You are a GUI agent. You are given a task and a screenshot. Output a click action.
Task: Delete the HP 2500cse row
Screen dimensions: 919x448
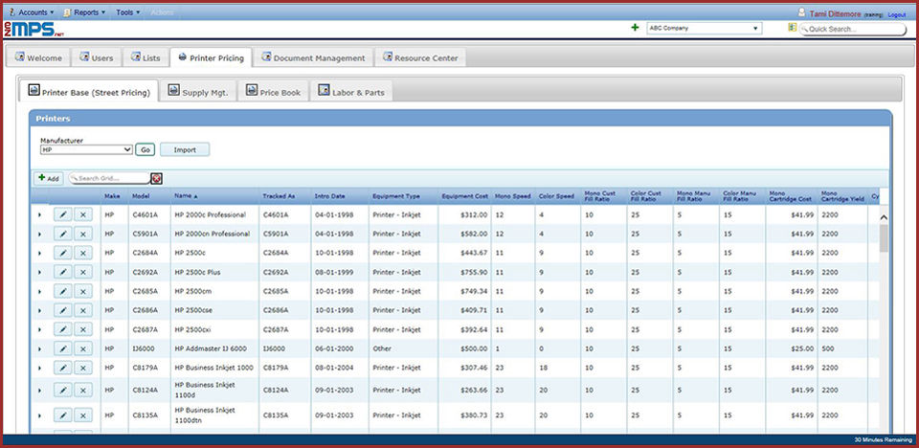(x=82, y=310)
